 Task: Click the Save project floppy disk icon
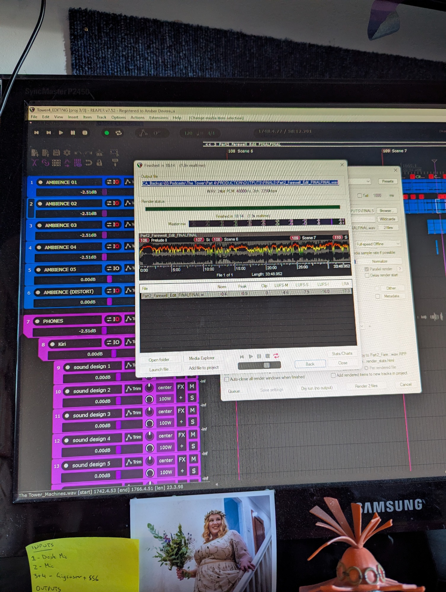(x=56, y=153)
